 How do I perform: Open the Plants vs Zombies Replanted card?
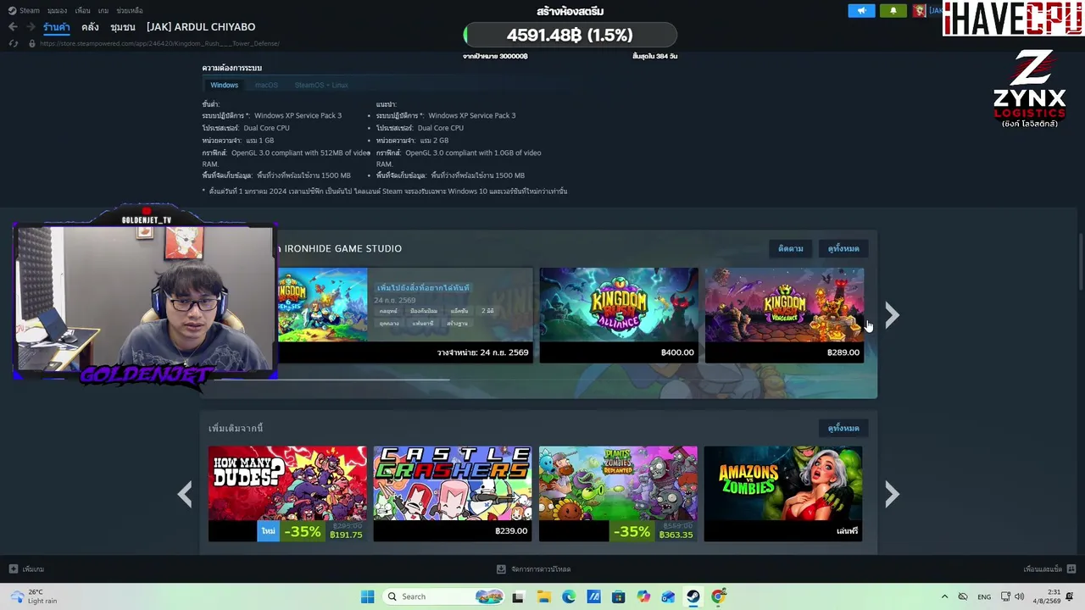pos(618,494)
